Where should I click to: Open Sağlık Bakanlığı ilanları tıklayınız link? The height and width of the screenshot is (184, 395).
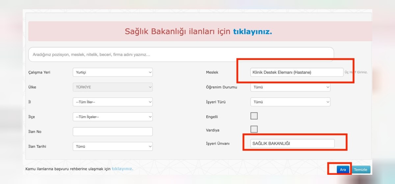tap(252, 32)
